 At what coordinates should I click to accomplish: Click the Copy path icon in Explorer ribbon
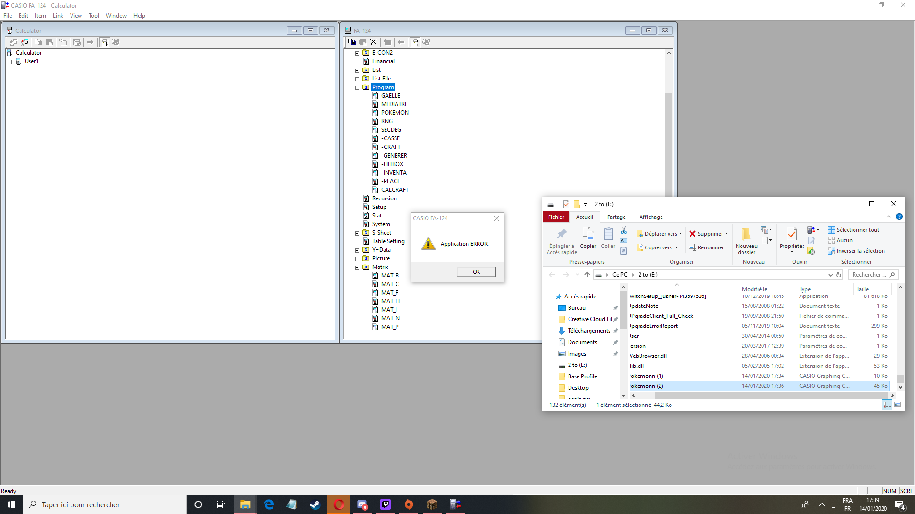tap(624, 241)
